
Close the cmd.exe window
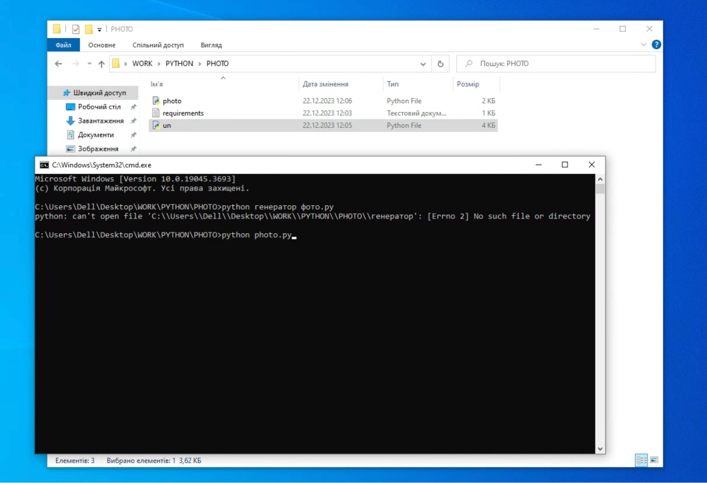[x=592, y=165]
